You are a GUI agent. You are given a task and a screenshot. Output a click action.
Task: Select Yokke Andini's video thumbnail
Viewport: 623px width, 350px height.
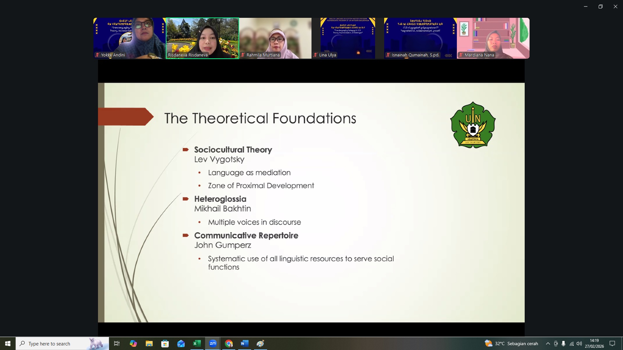click(x=129, y=38)
